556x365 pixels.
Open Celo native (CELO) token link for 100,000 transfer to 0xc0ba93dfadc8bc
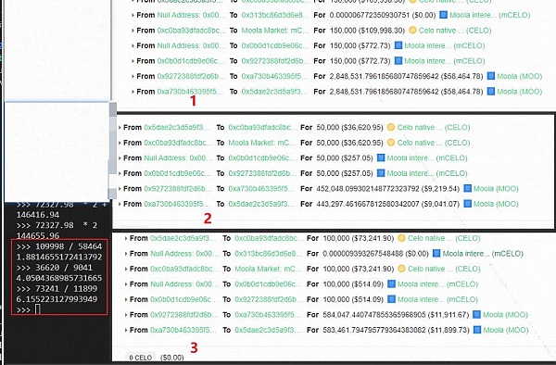(443, 238)
